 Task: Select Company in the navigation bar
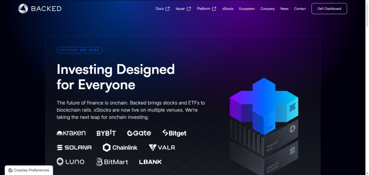[267, 9]
